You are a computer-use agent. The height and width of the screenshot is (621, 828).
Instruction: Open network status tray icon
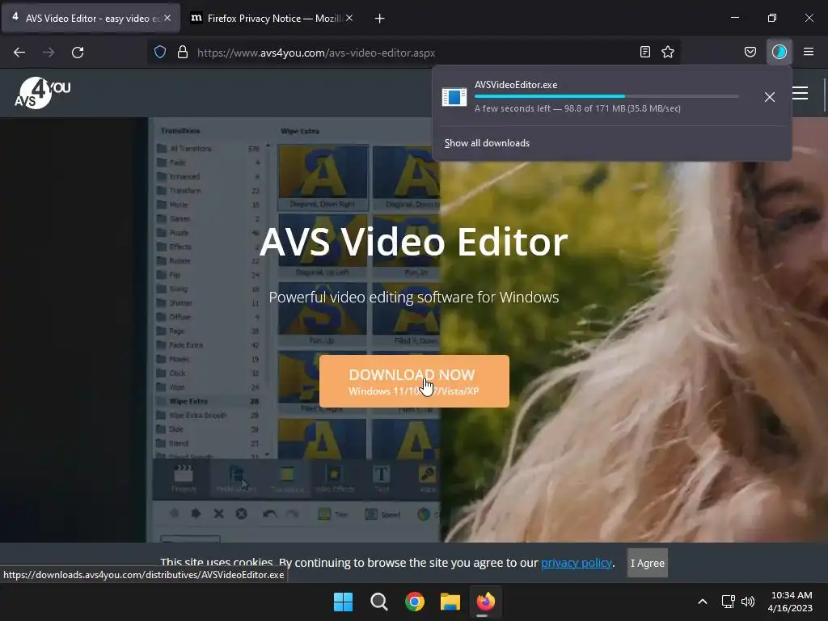pos(729,602)
